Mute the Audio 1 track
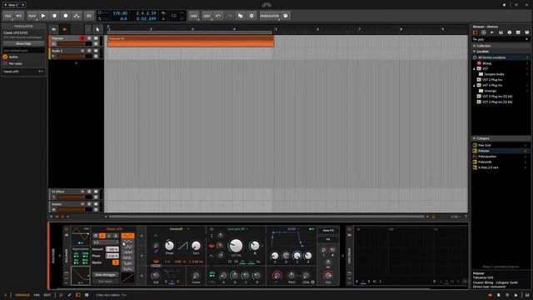The height and width of the screenshot is (300, 533). pyautogui.click(x=96, y=51)
